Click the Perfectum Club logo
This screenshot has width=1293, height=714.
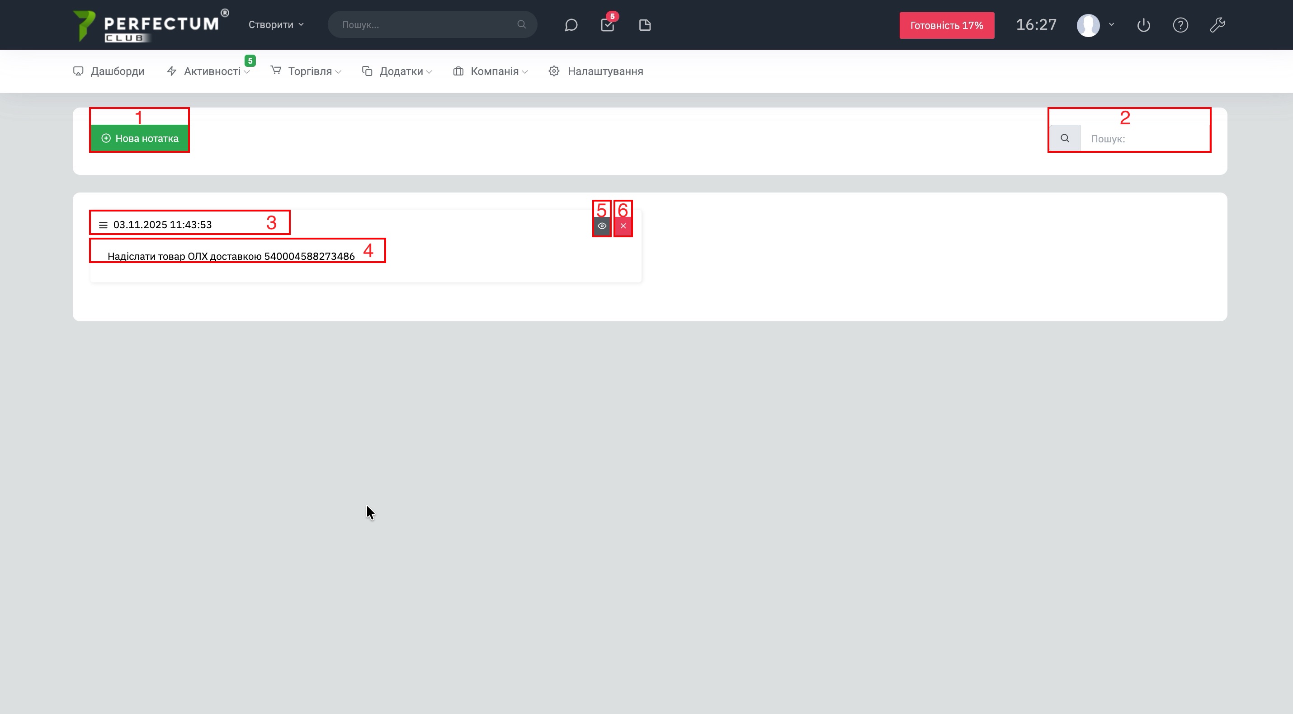tap(150, 25)
